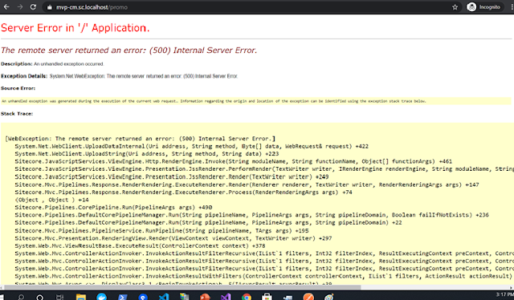Click the "Description:" label
514x300 pixels.
(16, 64)
